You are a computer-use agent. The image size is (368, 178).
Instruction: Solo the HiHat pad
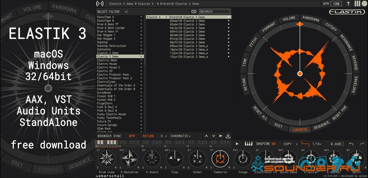coord(189,168)
